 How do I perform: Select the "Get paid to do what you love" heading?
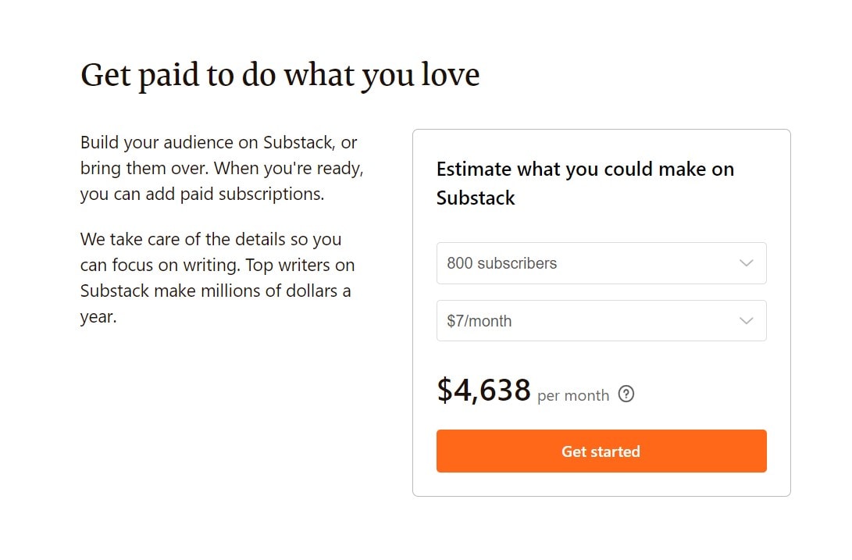coord(280,75)
